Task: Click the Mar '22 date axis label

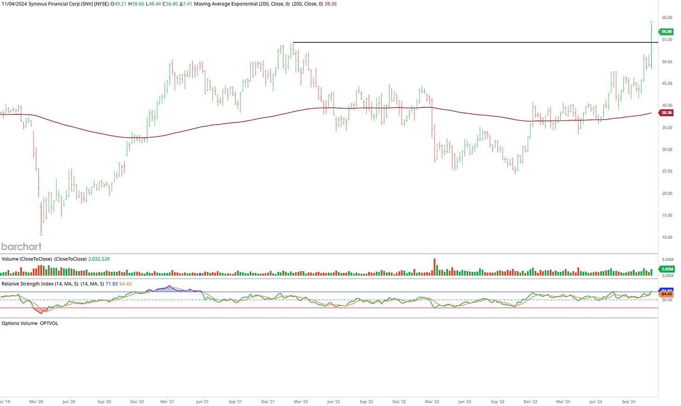Action: [x=300, y=401]
